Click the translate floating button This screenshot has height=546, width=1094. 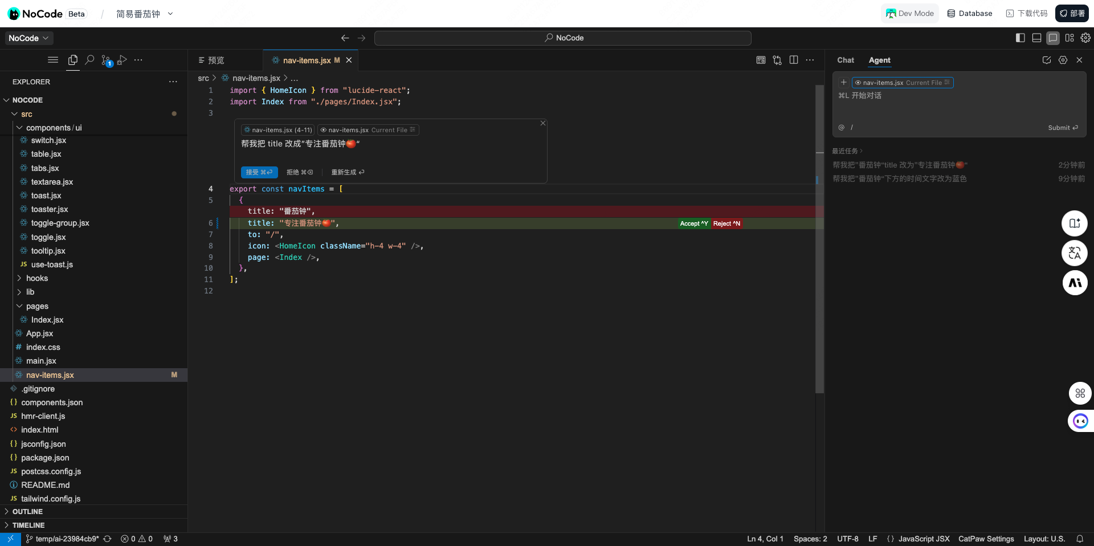(1075, 253)
